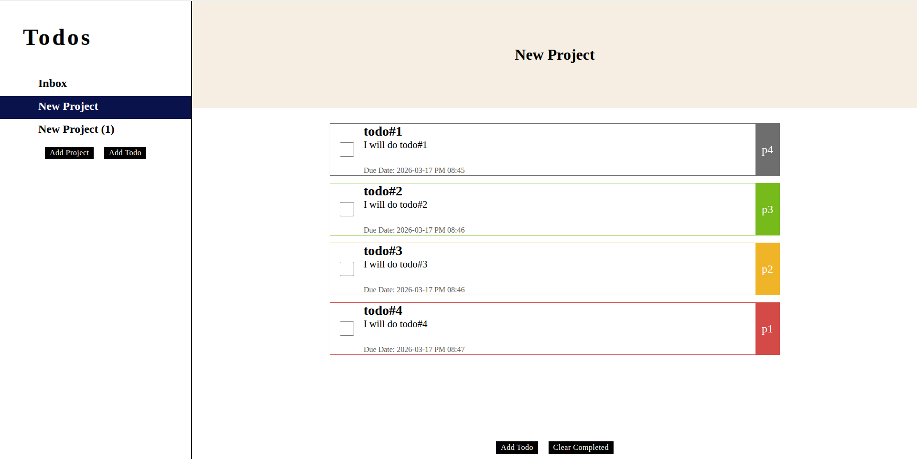
Task: Click the sidebar Add Project button
Action: tap(69, 153)
